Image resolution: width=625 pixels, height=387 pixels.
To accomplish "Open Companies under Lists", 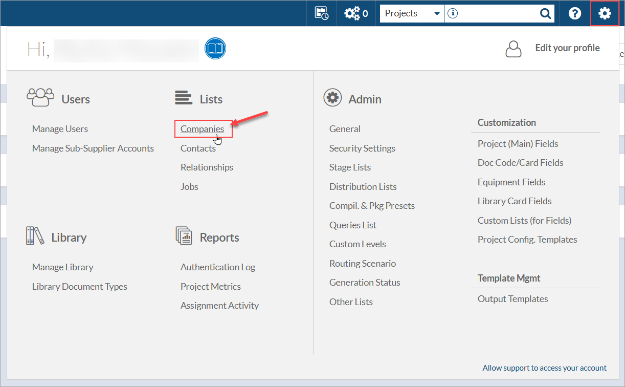I will pos(203,129).
